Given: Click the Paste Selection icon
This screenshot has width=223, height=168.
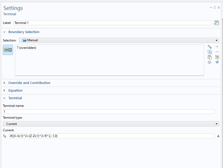Looking at the screenshot, I should tap(209, 57).
